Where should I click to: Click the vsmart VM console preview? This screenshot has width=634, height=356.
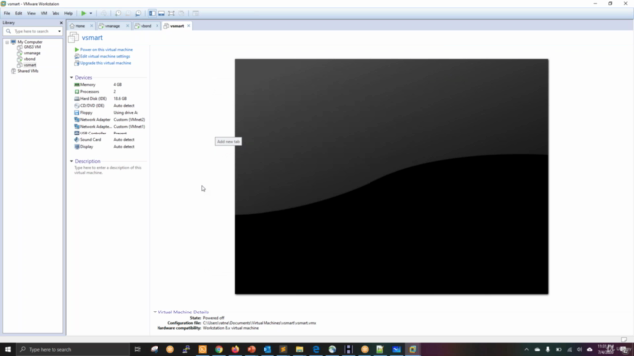point(391,176)
